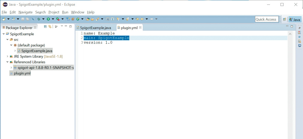Jump to last edit location icon

(137, 19)
